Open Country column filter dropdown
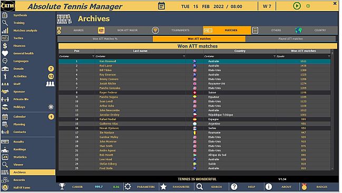 [x=275, y=56]
